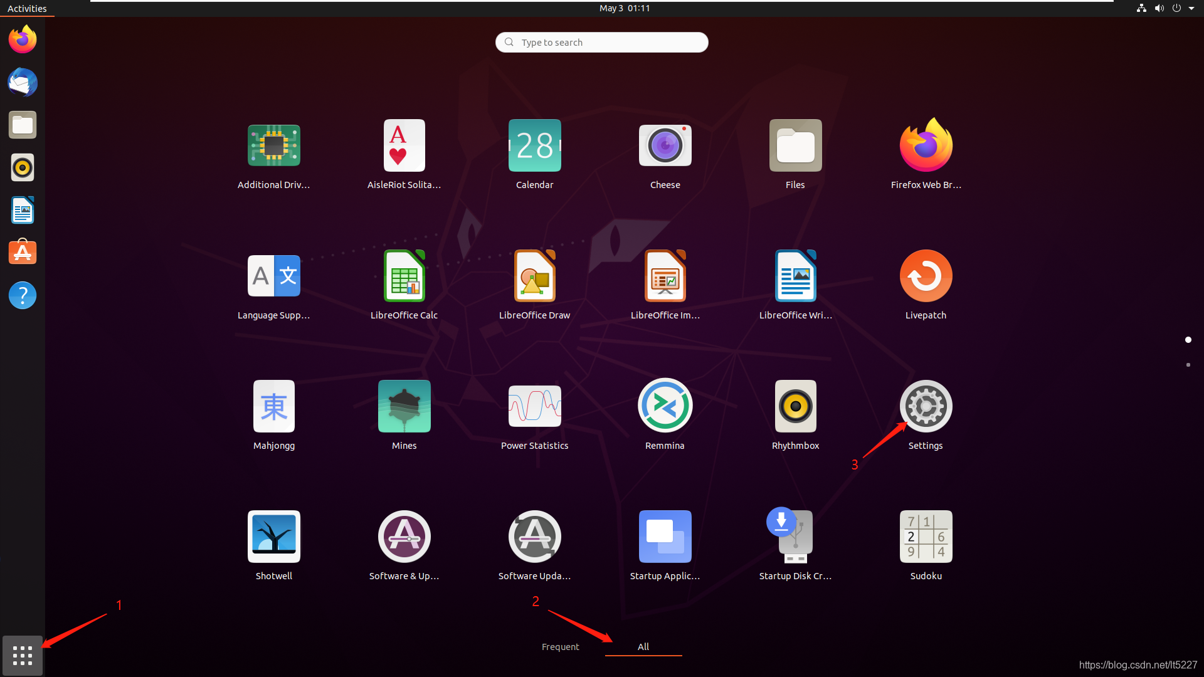The height and width of the screenshot is (677, 1204).
Task: Click second page dot indicator
Action: click(1188, 365)
